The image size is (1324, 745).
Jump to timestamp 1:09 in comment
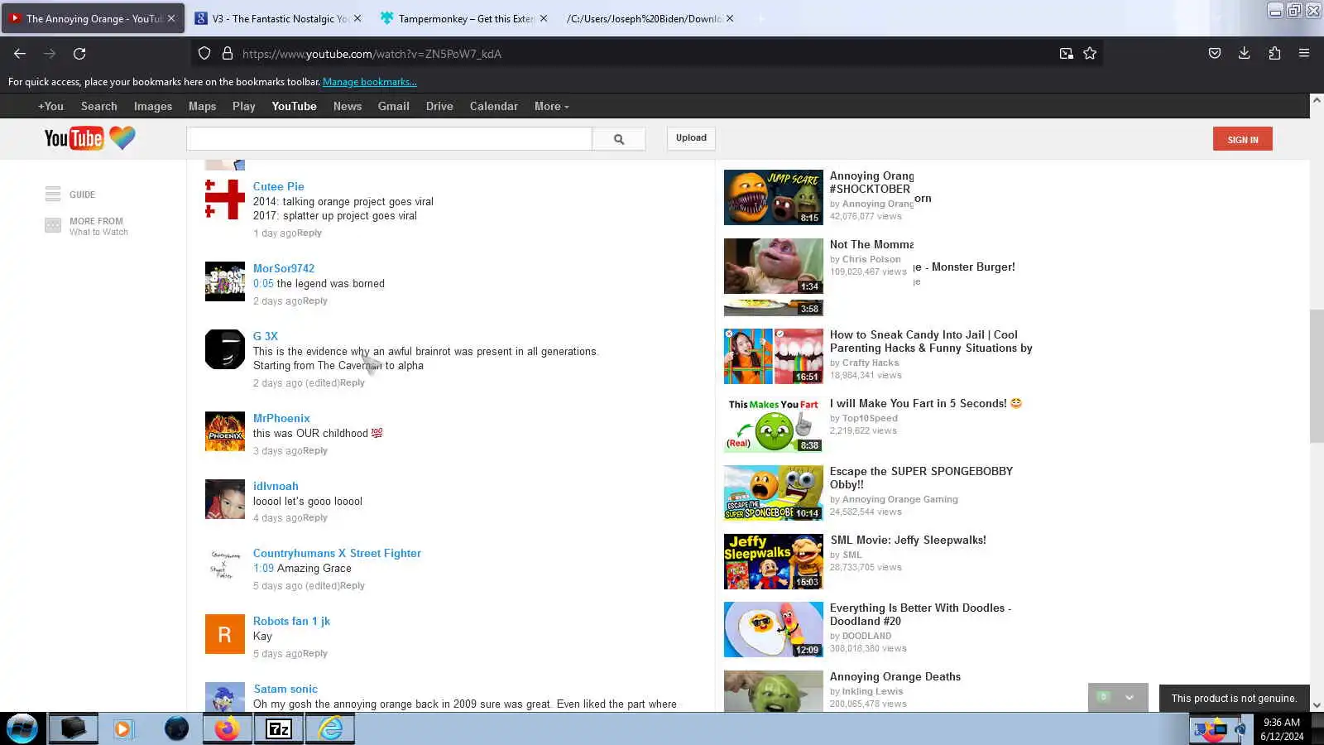click(263, 568)
